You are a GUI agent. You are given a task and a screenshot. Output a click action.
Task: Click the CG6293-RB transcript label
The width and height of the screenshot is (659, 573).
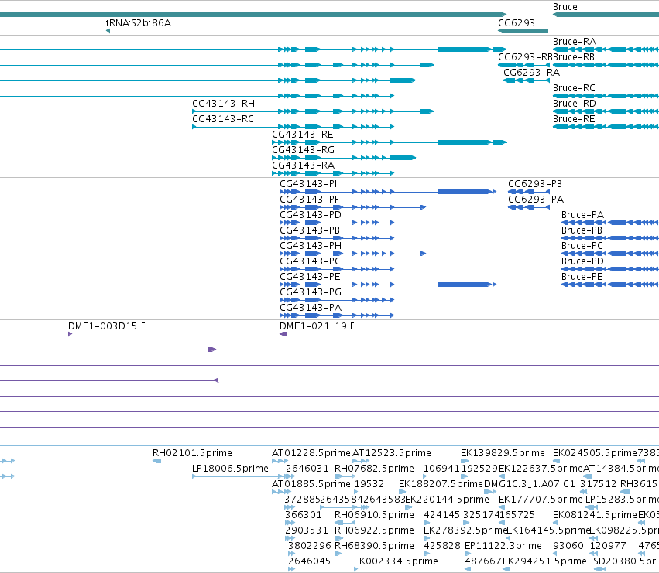pyautogui.click(x=525, y=57)
